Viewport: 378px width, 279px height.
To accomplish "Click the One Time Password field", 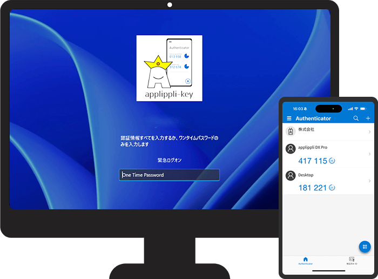I will tap(169, 175).
